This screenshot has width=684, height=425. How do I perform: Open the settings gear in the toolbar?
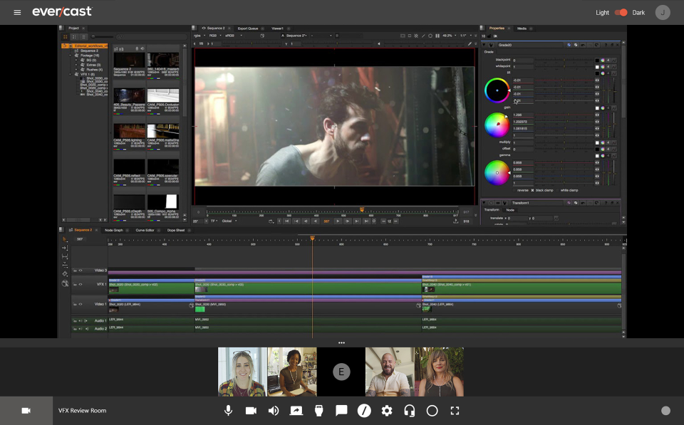pos(387,411)
